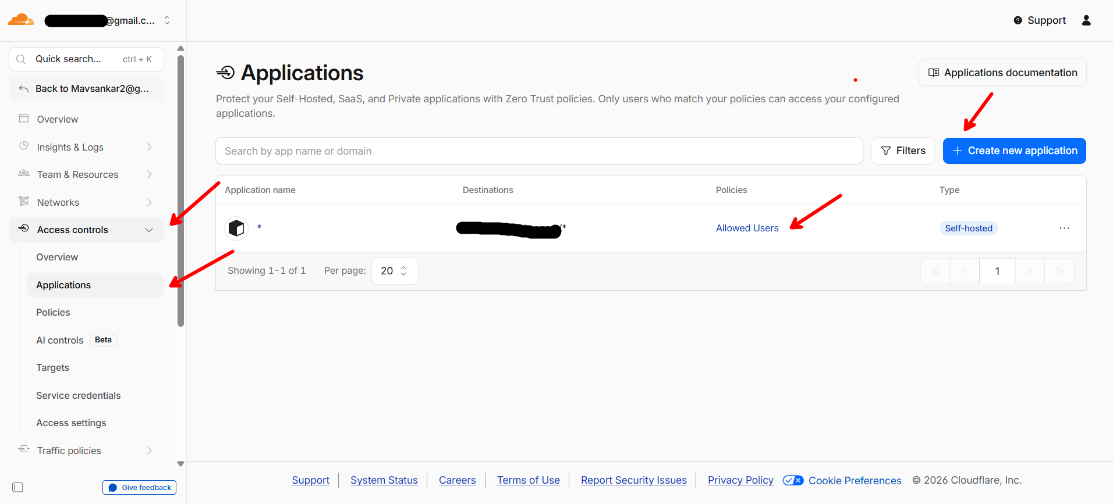Screen dimensions: 1113x504
Task: Select Applications in the sidebar
Action: tap(95, 285)
